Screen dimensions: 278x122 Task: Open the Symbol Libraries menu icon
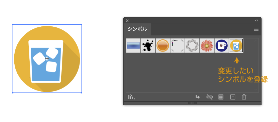point(132,97)
